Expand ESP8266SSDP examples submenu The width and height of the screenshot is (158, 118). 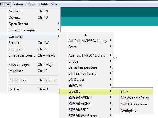[x=85, y=110]
